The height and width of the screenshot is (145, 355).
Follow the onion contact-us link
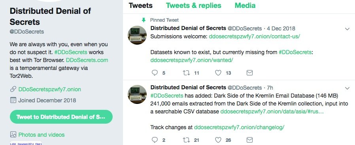point(255,36)
